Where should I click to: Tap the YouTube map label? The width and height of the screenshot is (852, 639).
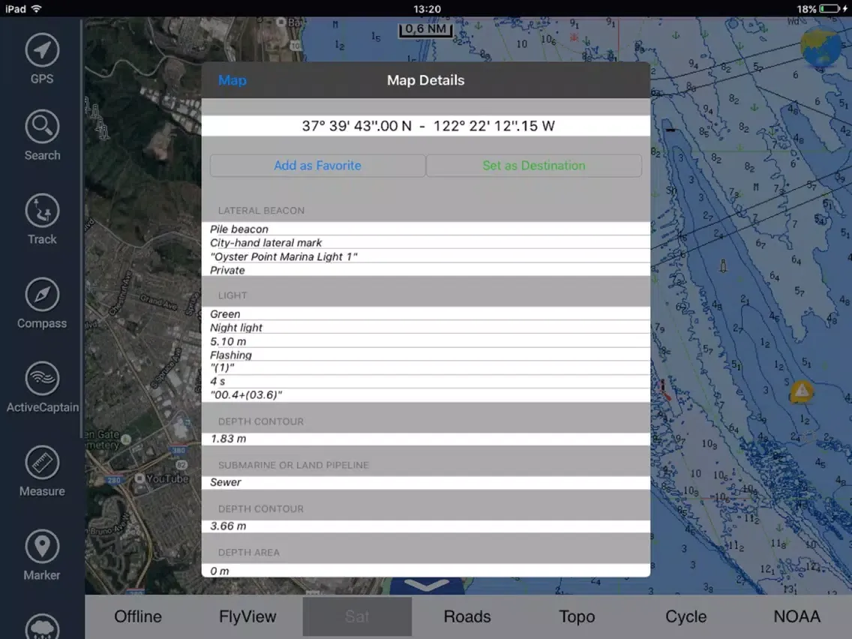point(167,478)
